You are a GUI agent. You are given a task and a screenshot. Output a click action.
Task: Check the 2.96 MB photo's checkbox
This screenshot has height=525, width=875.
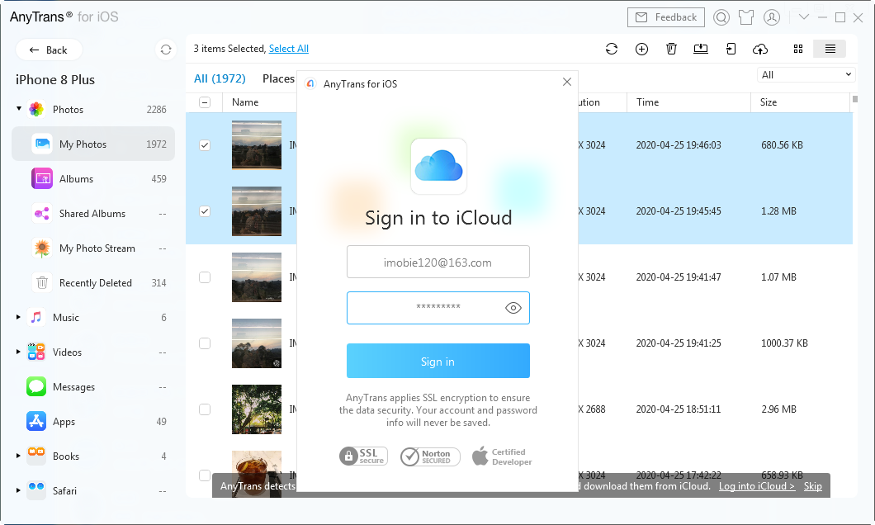(204, 409)
